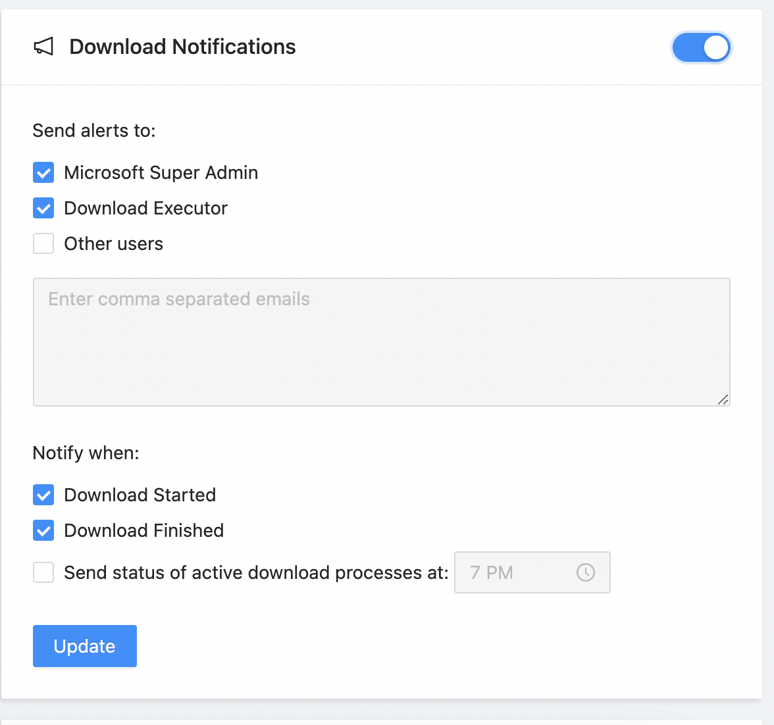Uncheck the Microsoft Super Admin checkbox

click(x=43, y=173)
